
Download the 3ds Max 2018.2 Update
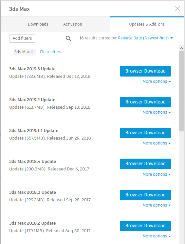(145, 226)
